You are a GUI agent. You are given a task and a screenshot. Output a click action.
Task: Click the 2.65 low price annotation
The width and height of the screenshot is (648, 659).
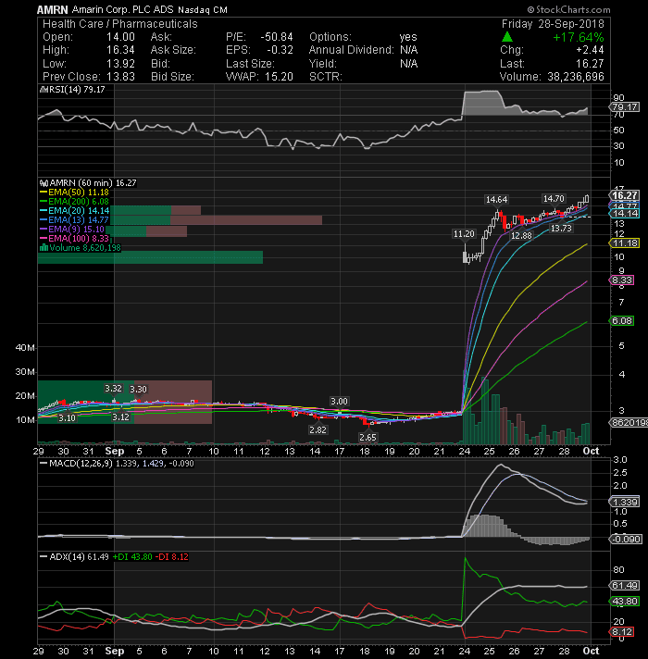(368, 438)
